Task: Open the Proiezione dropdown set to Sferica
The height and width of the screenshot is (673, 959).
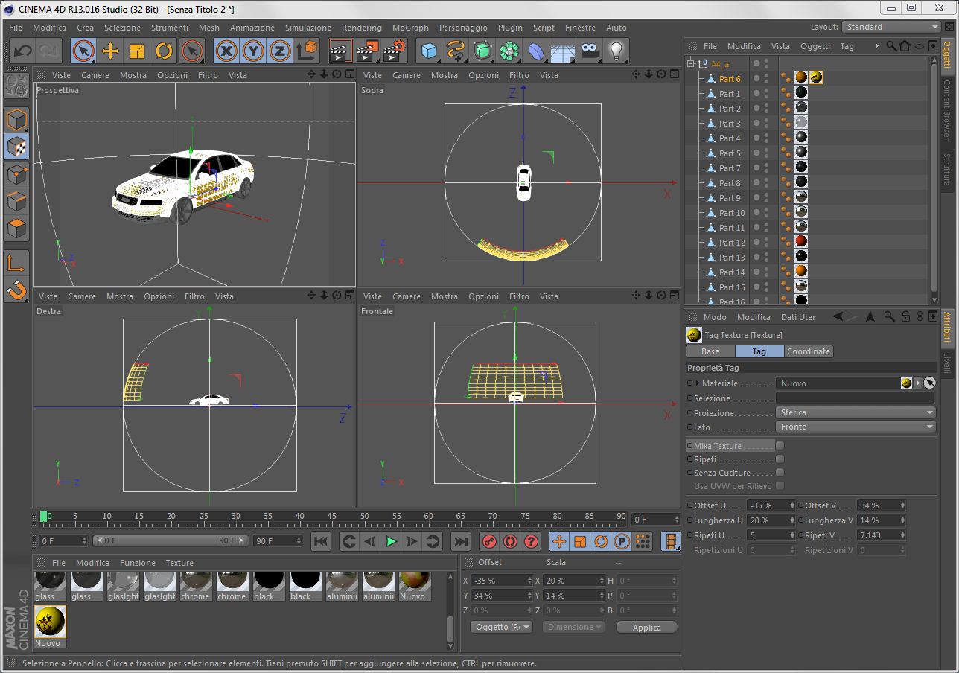Action: pyautogui.click(x=855, y=412)
